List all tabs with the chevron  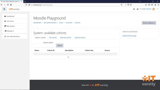pyautogui.click(x=140, y=1)
